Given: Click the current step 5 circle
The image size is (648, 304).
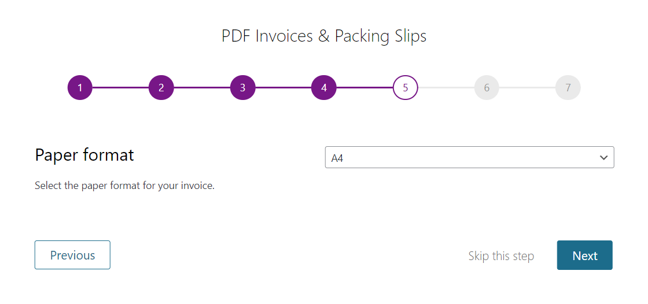Looking at the screenshot, I should click(405, 88).
